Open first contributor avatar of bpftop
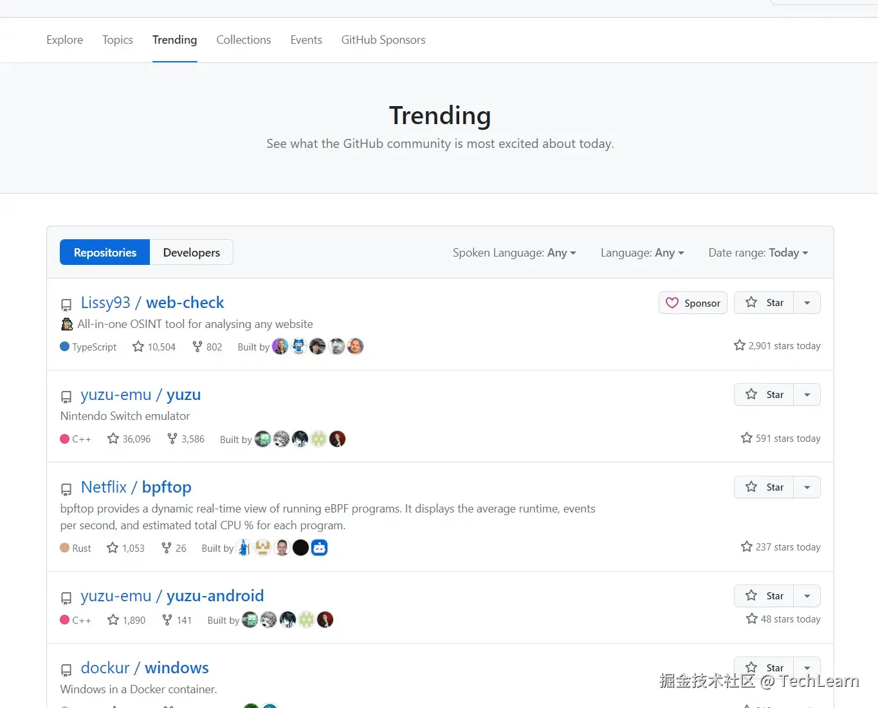The image size is (878, 708). 244,548
